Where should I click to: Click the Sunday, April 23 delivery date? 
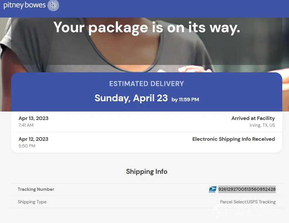[x=131, y=98]
